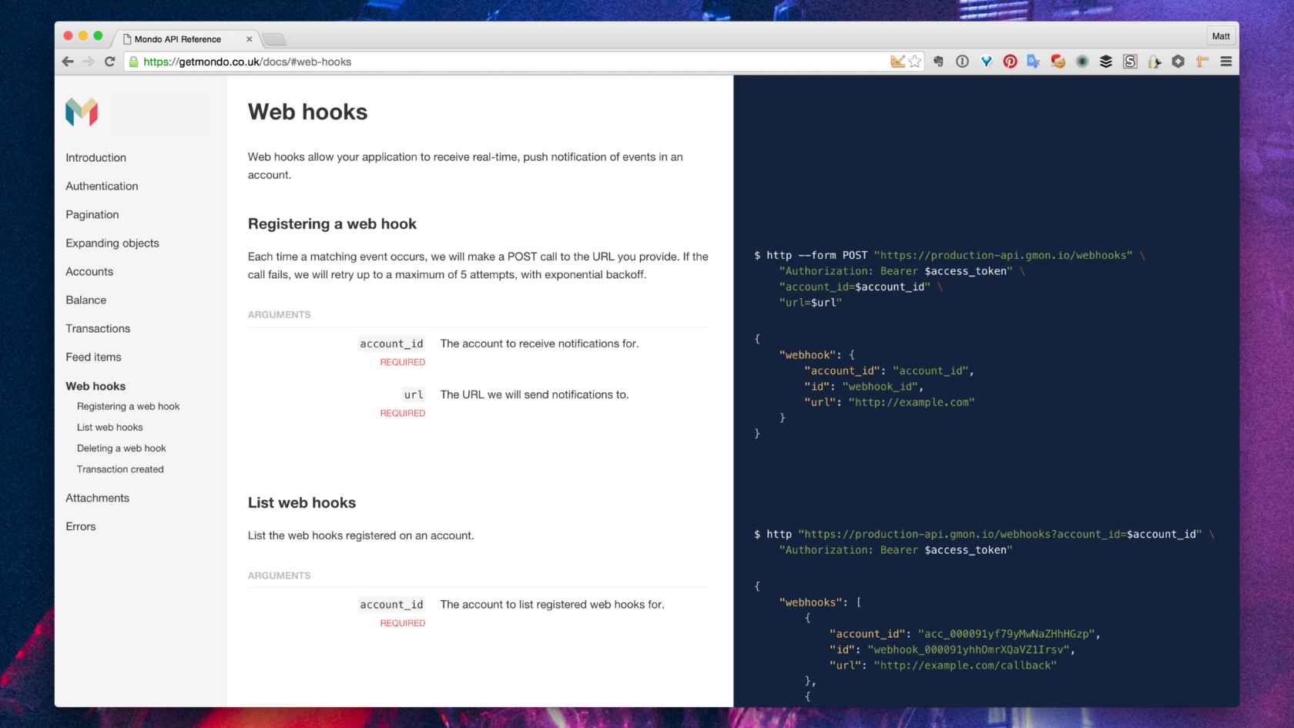Click the blue diamond extension icon
This screenshot has height=728, width=1294.
pyautogui.click(x=986, y=62)
